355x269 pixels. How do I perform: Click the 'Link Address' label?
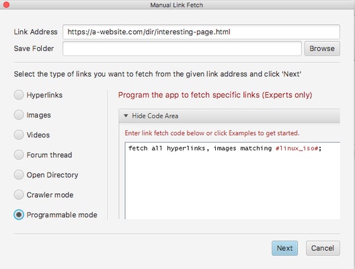click(36, 32)
